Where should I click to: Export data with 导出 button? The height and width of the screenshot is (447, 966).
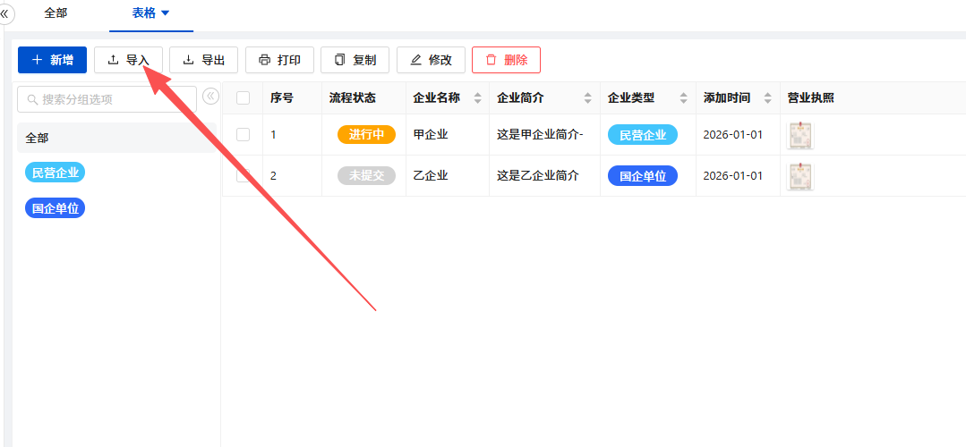click(204, 60)
